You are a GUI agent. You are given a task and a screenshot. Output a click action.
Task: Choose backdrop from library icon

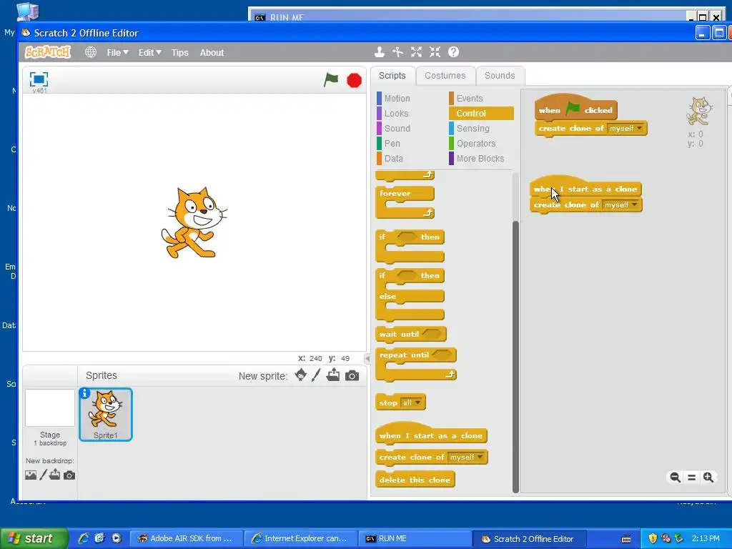point(31,475)
